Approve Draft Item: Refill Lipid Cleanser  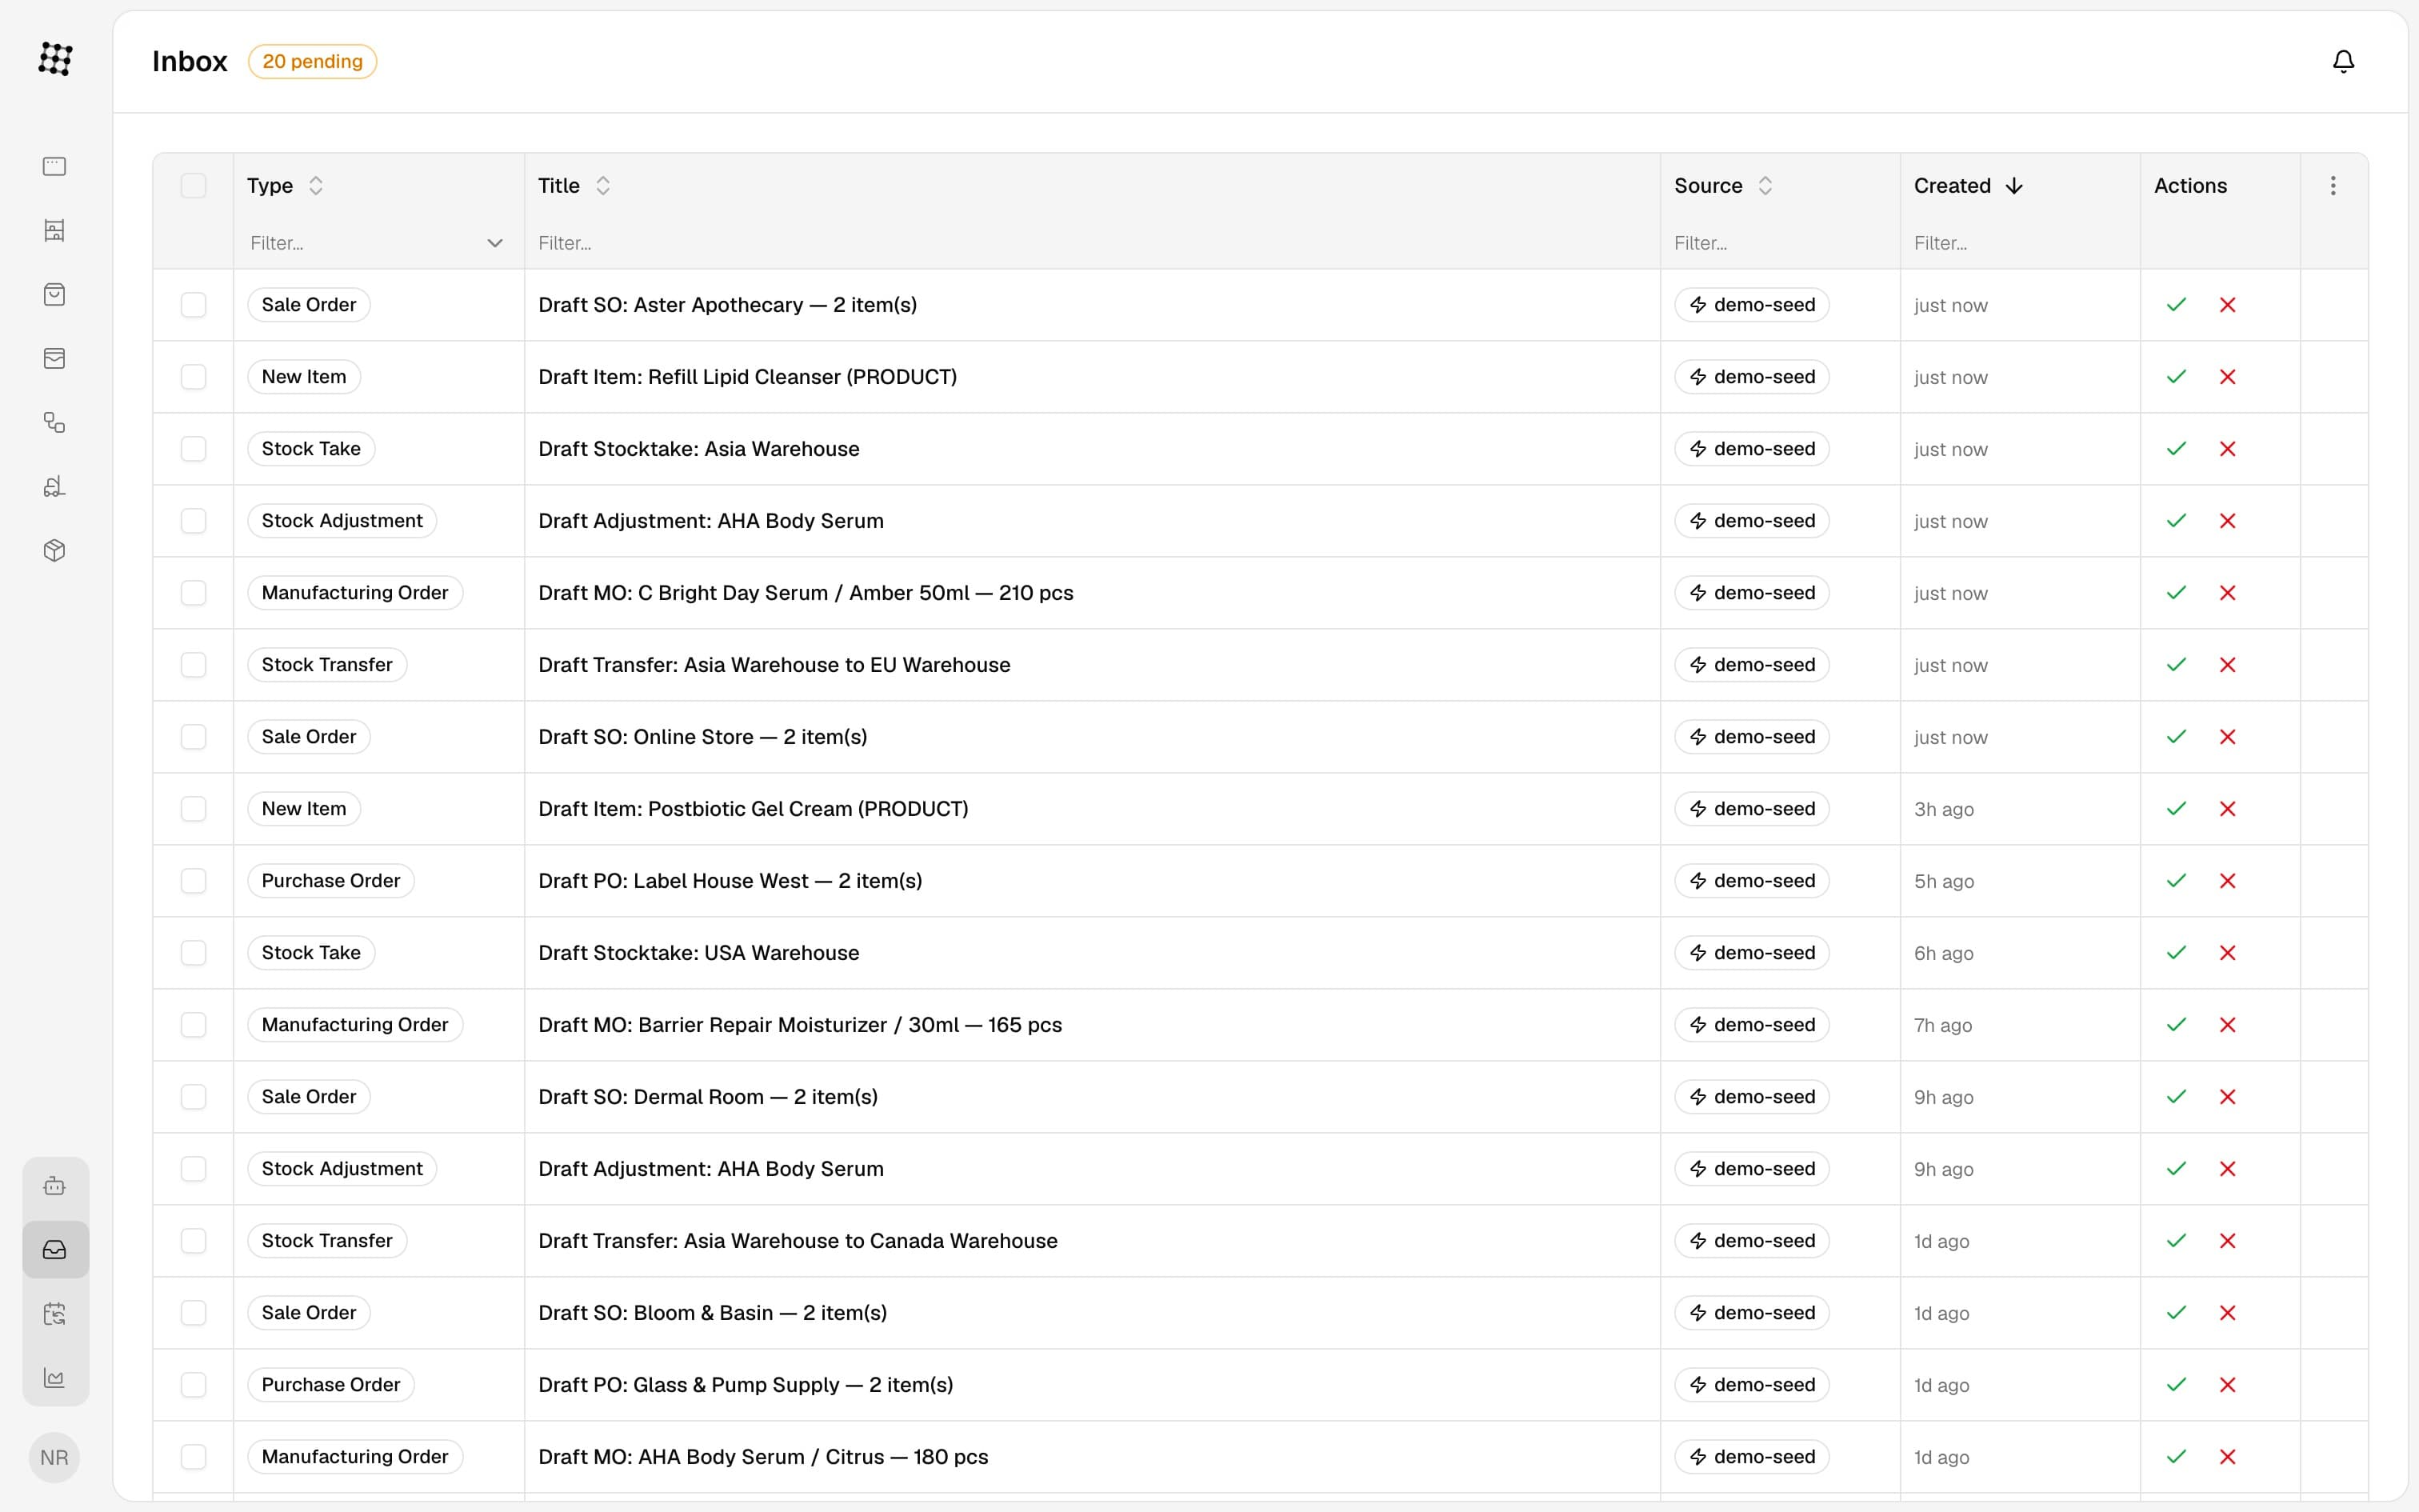point(2176,377)
